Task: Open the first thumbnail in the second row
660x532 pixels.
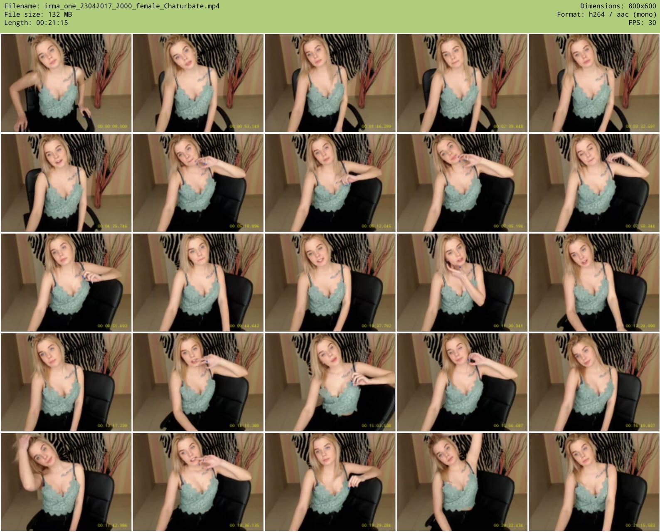Action: [x=66, y=183]
